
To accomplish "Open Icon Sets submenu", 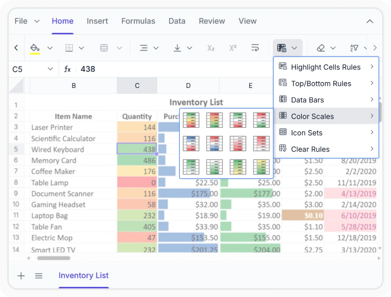I will tap(326, 132).
